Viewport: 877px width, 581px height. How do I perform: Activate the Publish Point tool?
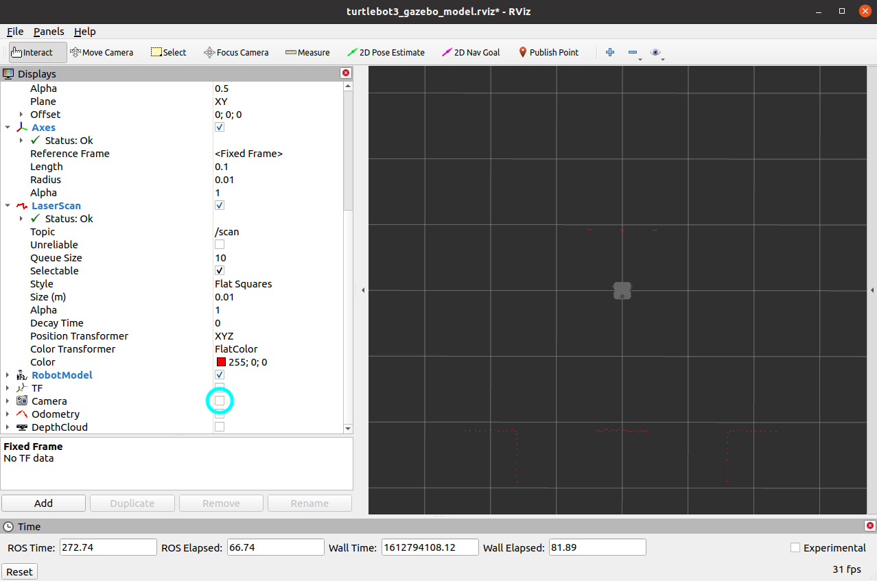click(548, 52)
